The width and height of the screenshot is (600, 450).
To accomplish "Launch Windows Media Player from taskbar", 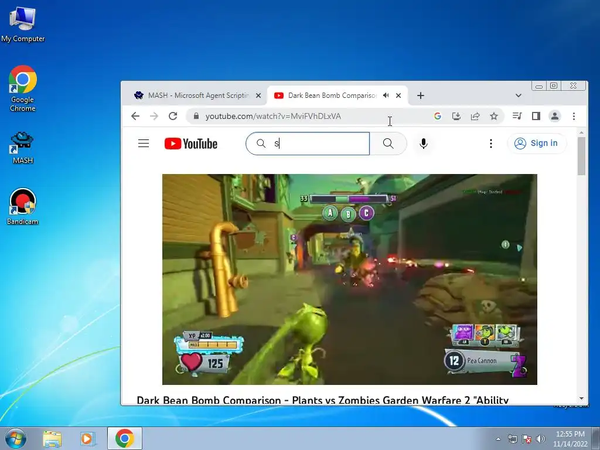I will [x=88, y=438].
